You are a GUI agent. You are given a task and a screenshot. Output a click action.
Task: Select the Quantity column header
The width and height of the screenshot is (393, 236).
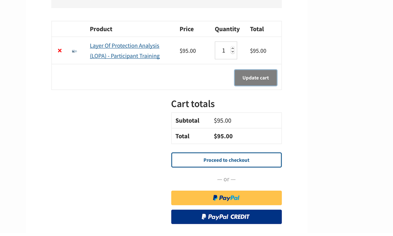pos(227,29)
